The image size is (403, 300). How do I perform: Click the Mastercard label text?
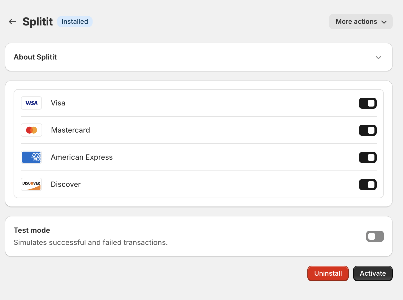click(x=71, y=130)
